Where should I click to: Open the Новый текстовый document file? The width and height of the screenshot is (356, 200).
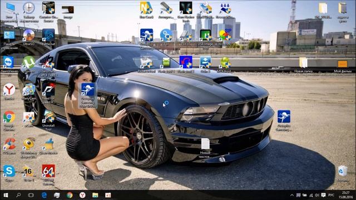tap(205, 144)
